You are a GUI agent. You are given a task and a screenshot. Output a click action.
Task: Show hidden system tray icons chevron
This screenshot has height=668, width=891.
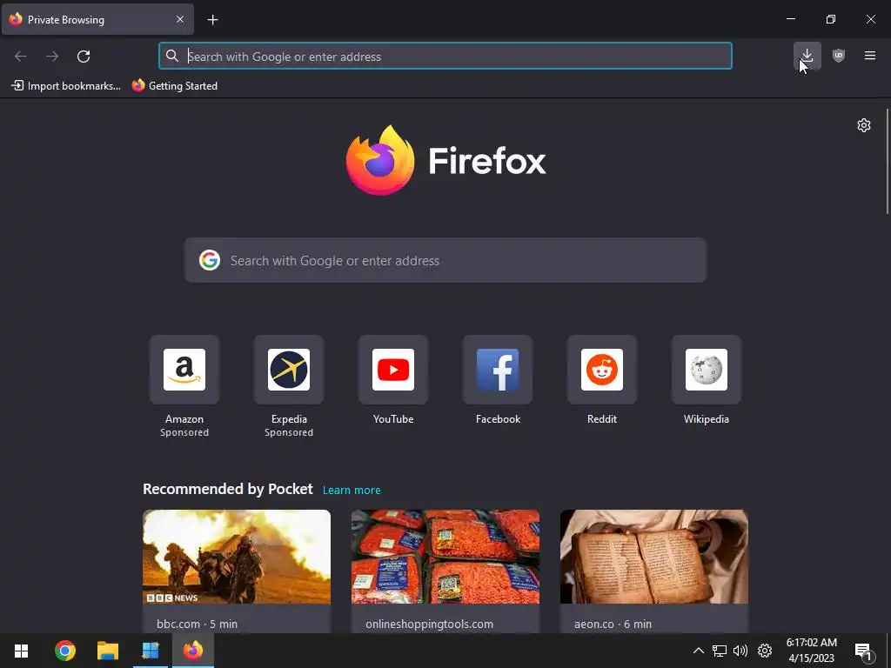[699, 651]
